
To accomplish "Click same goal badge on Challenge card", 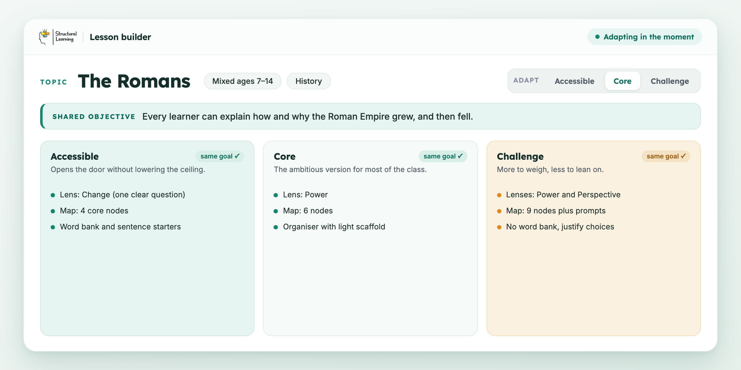I will click(x=666, y=156).
